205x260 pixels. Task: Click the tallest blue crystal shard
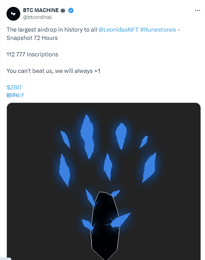point(87,137)
